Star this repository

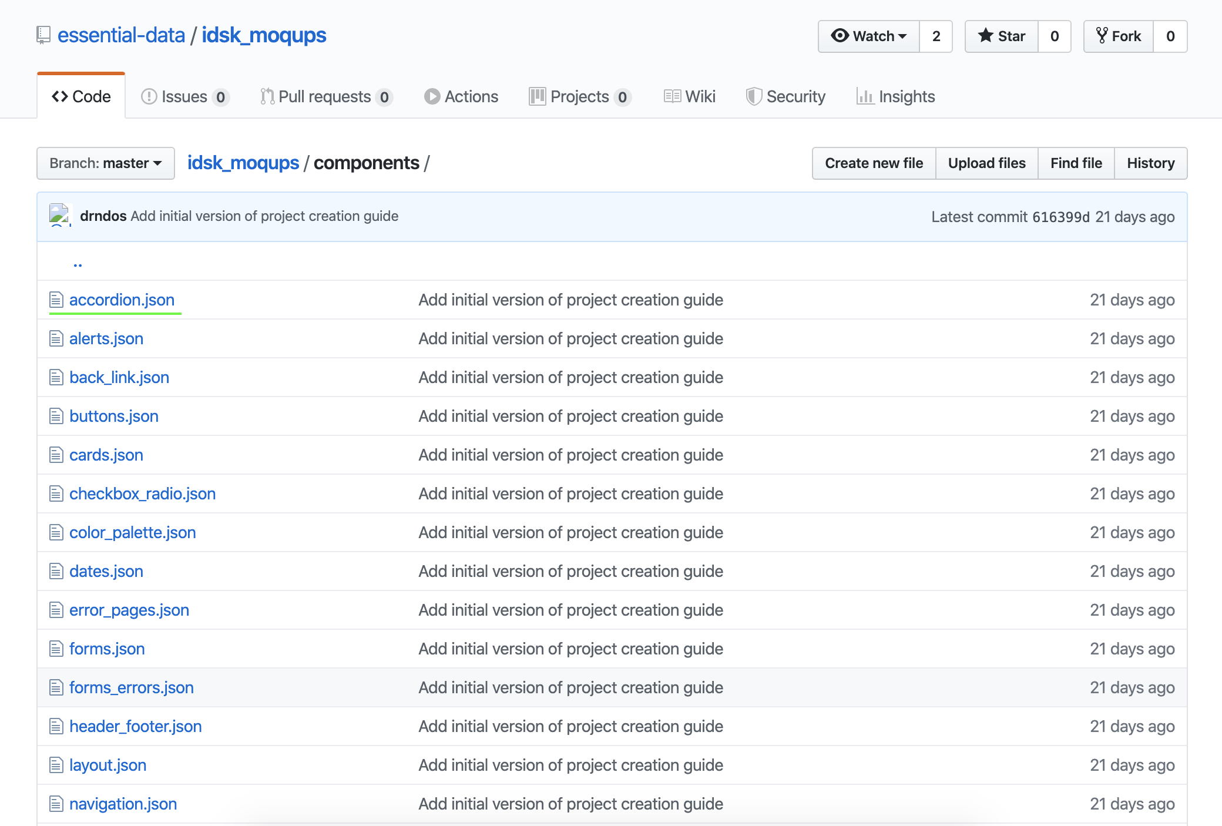(x=1002, y=36)
